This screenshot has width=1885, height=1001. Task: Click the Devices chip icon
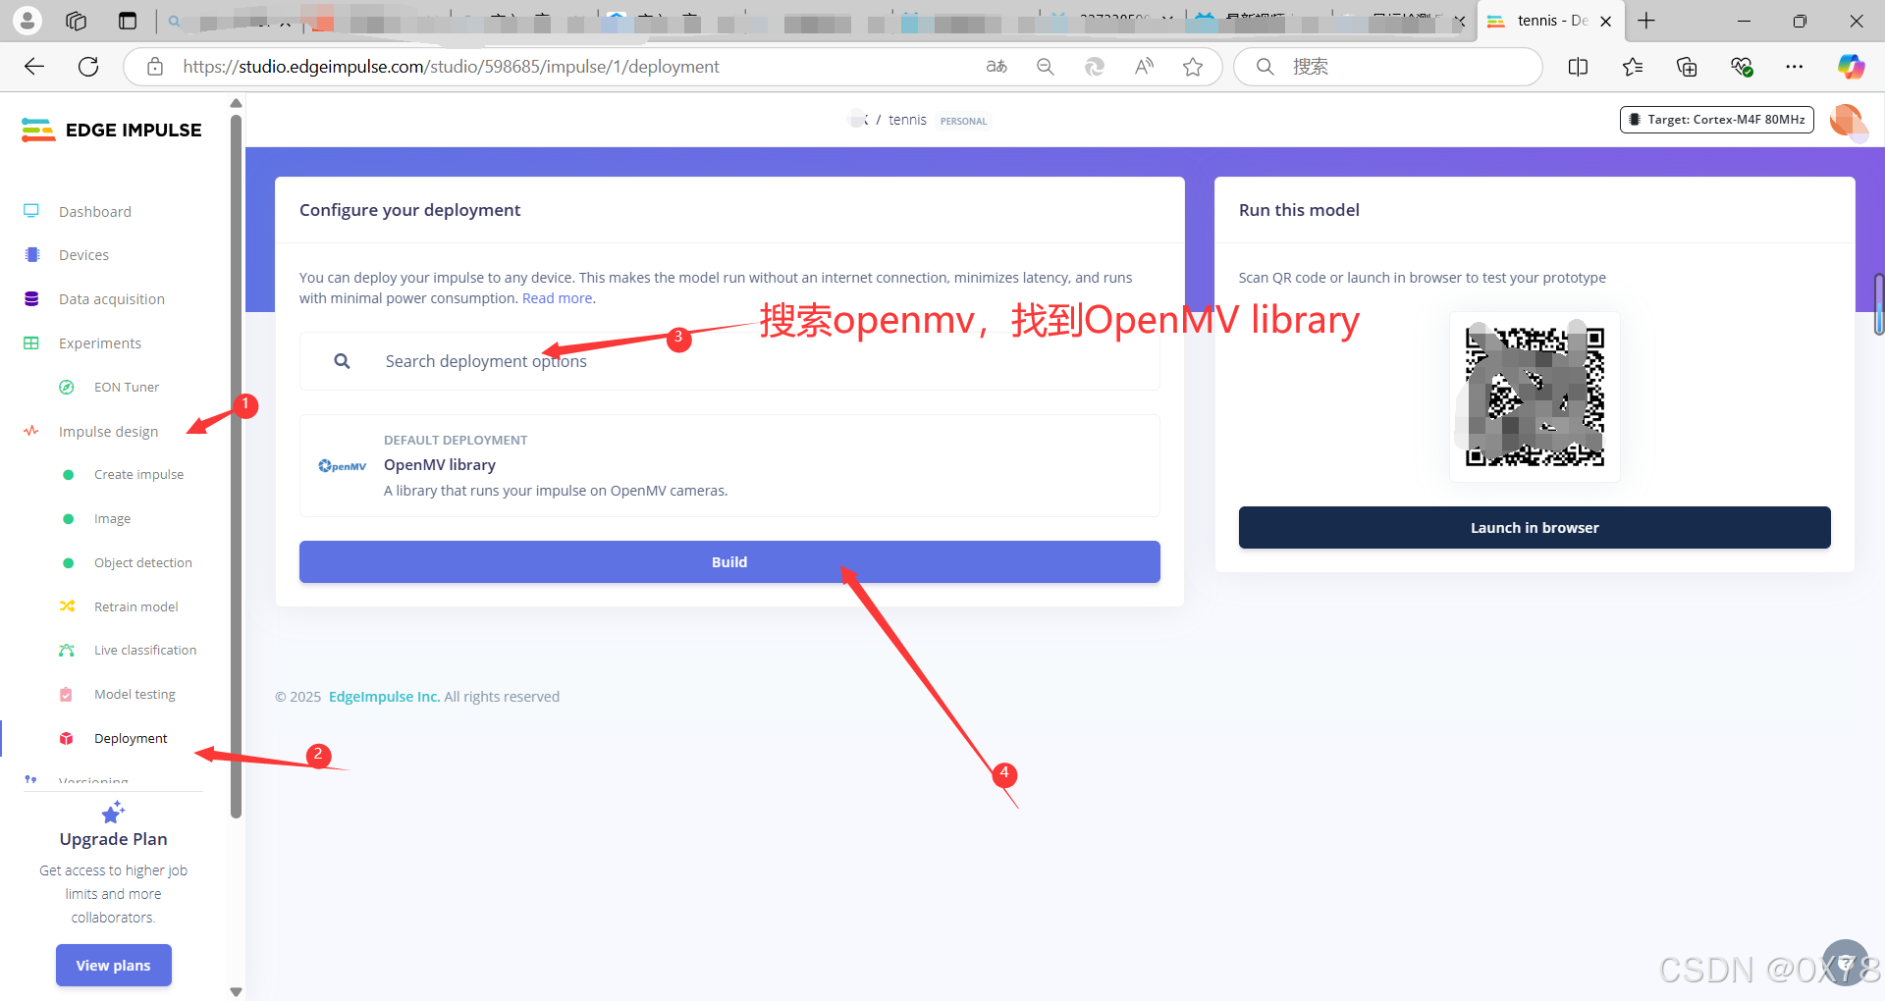tap(31, 255)
